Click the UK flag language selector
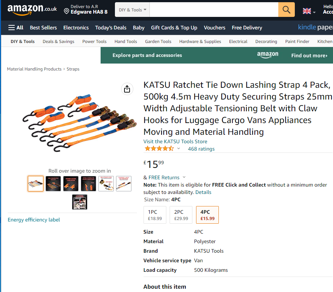333x292 pixels. pyautogui.click(x=307, y=11)
